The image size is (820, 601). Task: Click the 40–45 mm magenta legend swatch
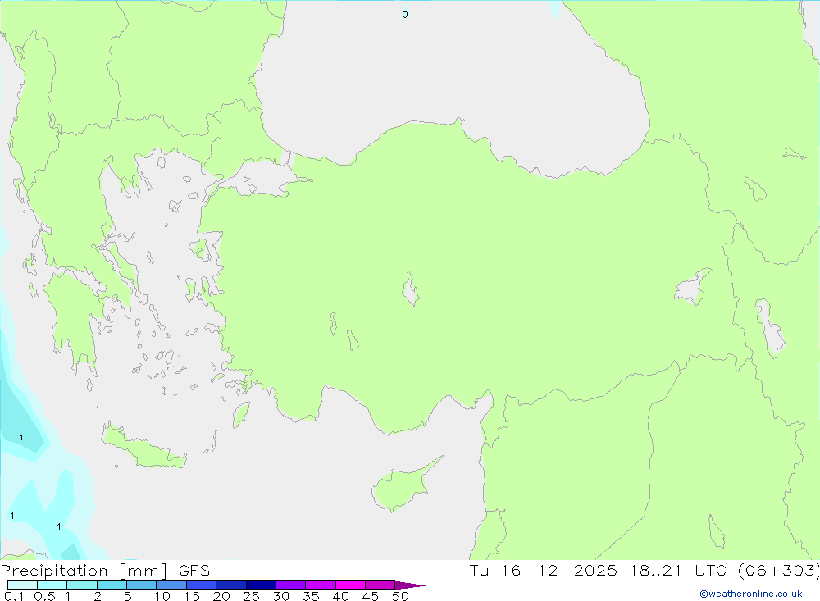pyautogui.click(x=350, y=585)
